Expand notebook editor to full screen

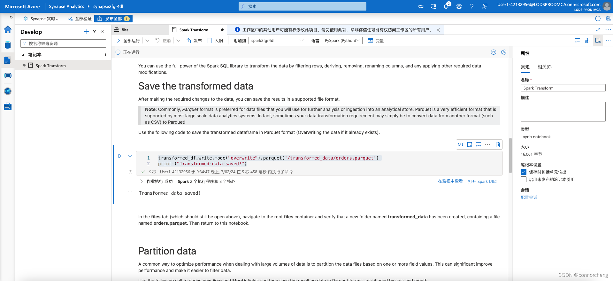point(598,30)
